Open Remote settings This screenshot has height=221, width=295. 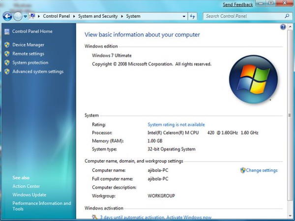click(28, 54)
